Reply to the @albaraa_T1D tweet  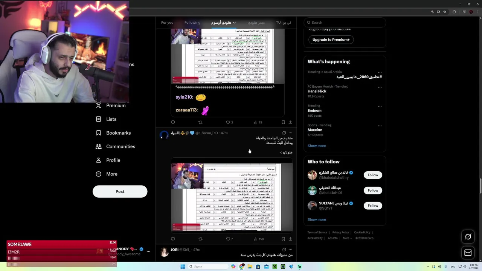click(x=173, y=239)
